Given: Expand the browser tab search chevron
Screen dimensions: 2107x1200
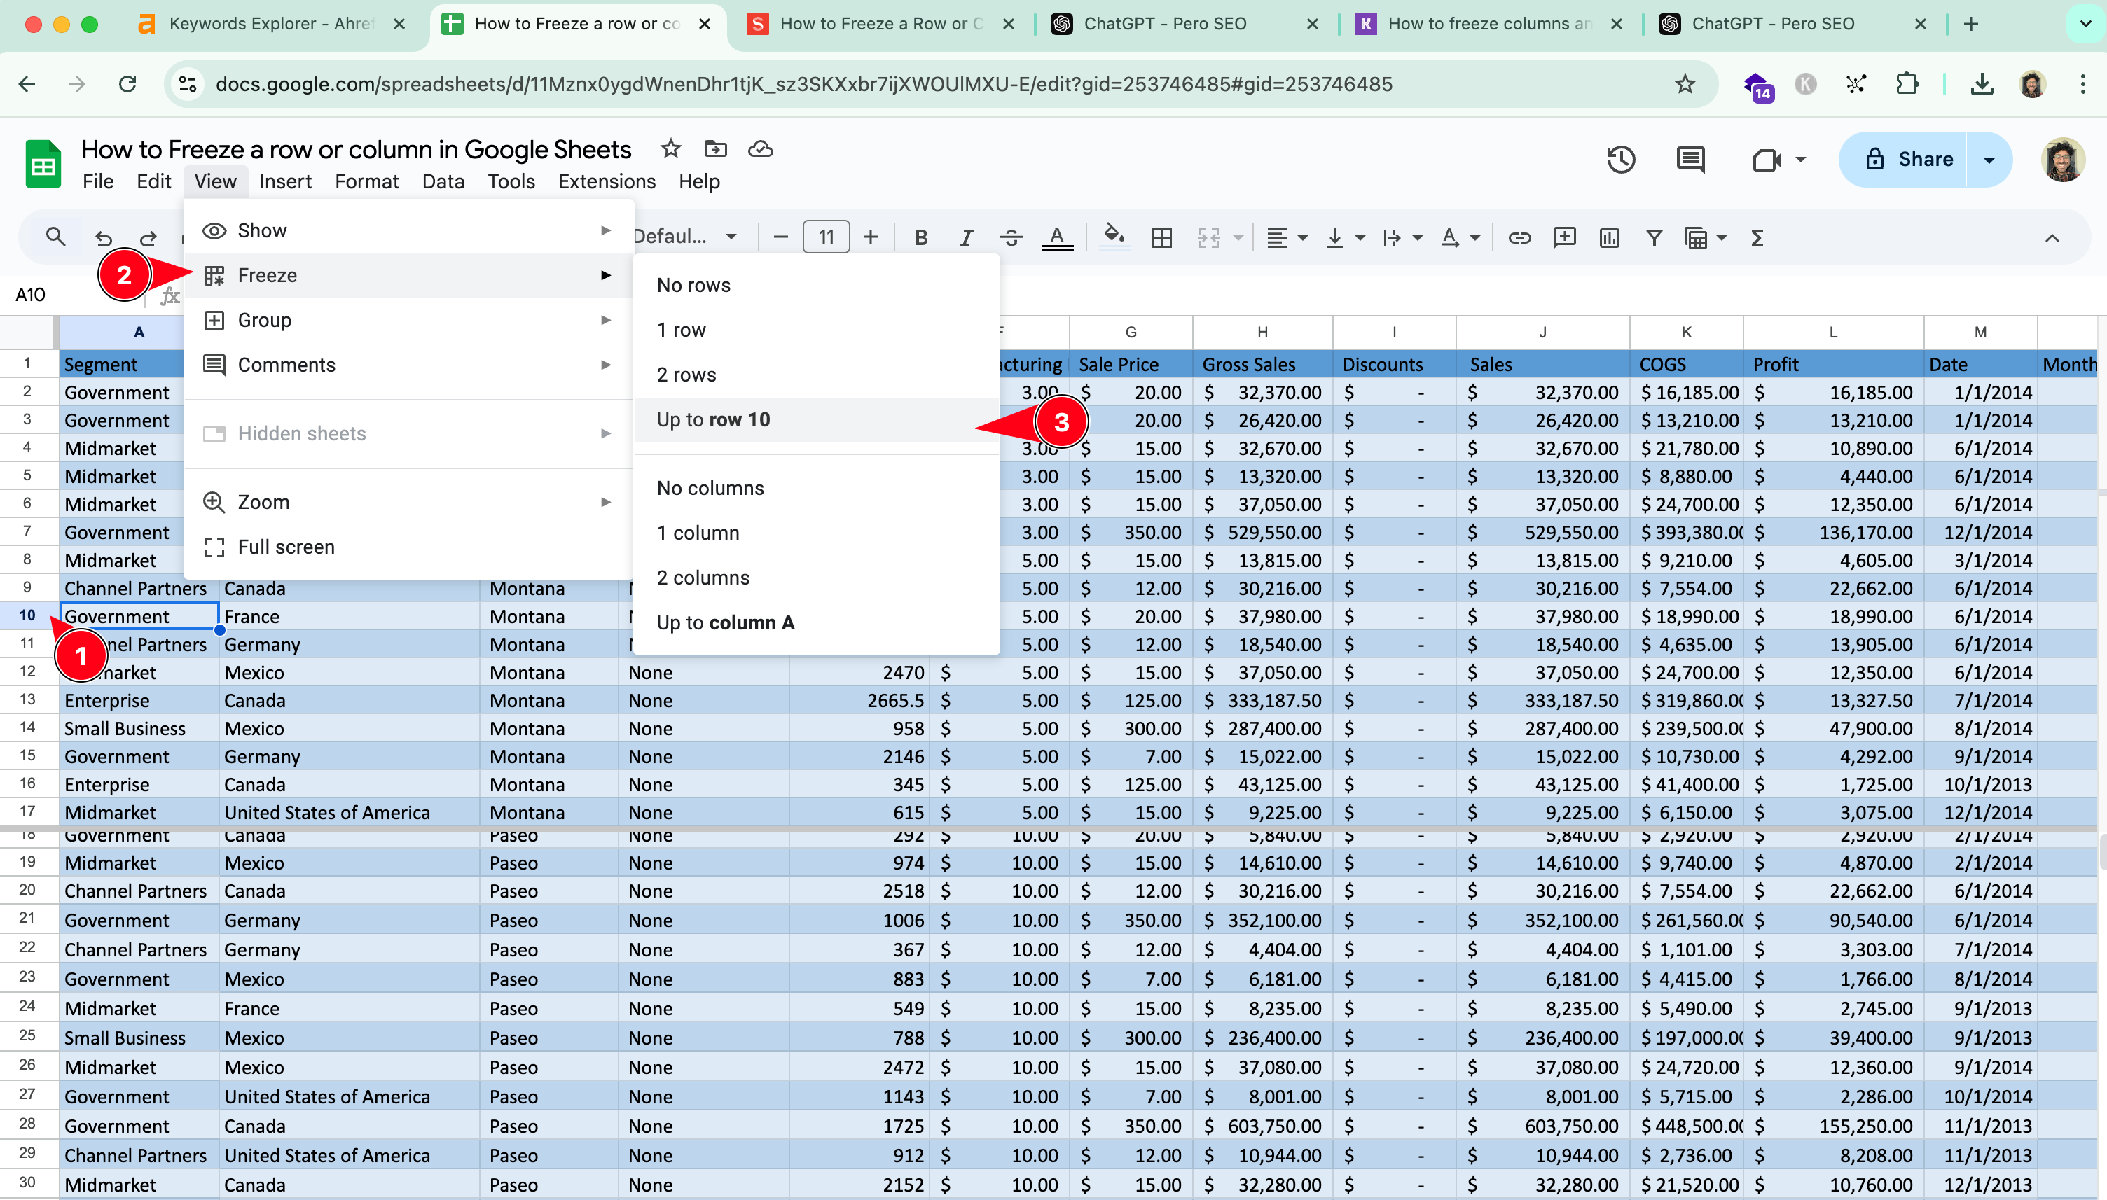Looking at the screenshot, I should (2085, 23).
